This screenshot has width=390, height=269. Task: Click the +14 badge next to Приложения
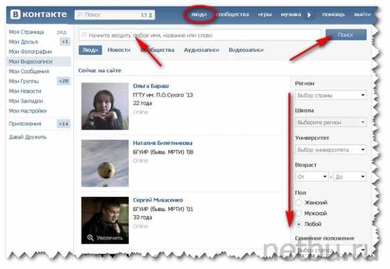click(x=64, y=123)
